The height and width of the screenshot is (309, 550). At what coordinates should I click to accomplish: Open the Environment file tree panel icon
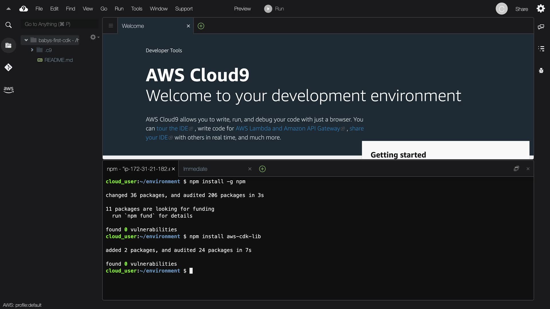pyautogui.click(x=9, y=45)
